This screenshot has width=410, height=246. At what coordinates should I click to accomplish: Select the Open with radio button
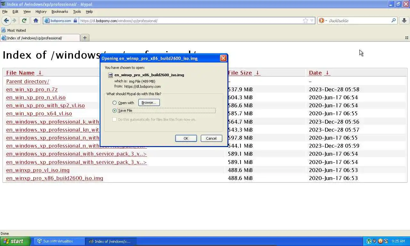pyautogui.click(x=114, y=103)
